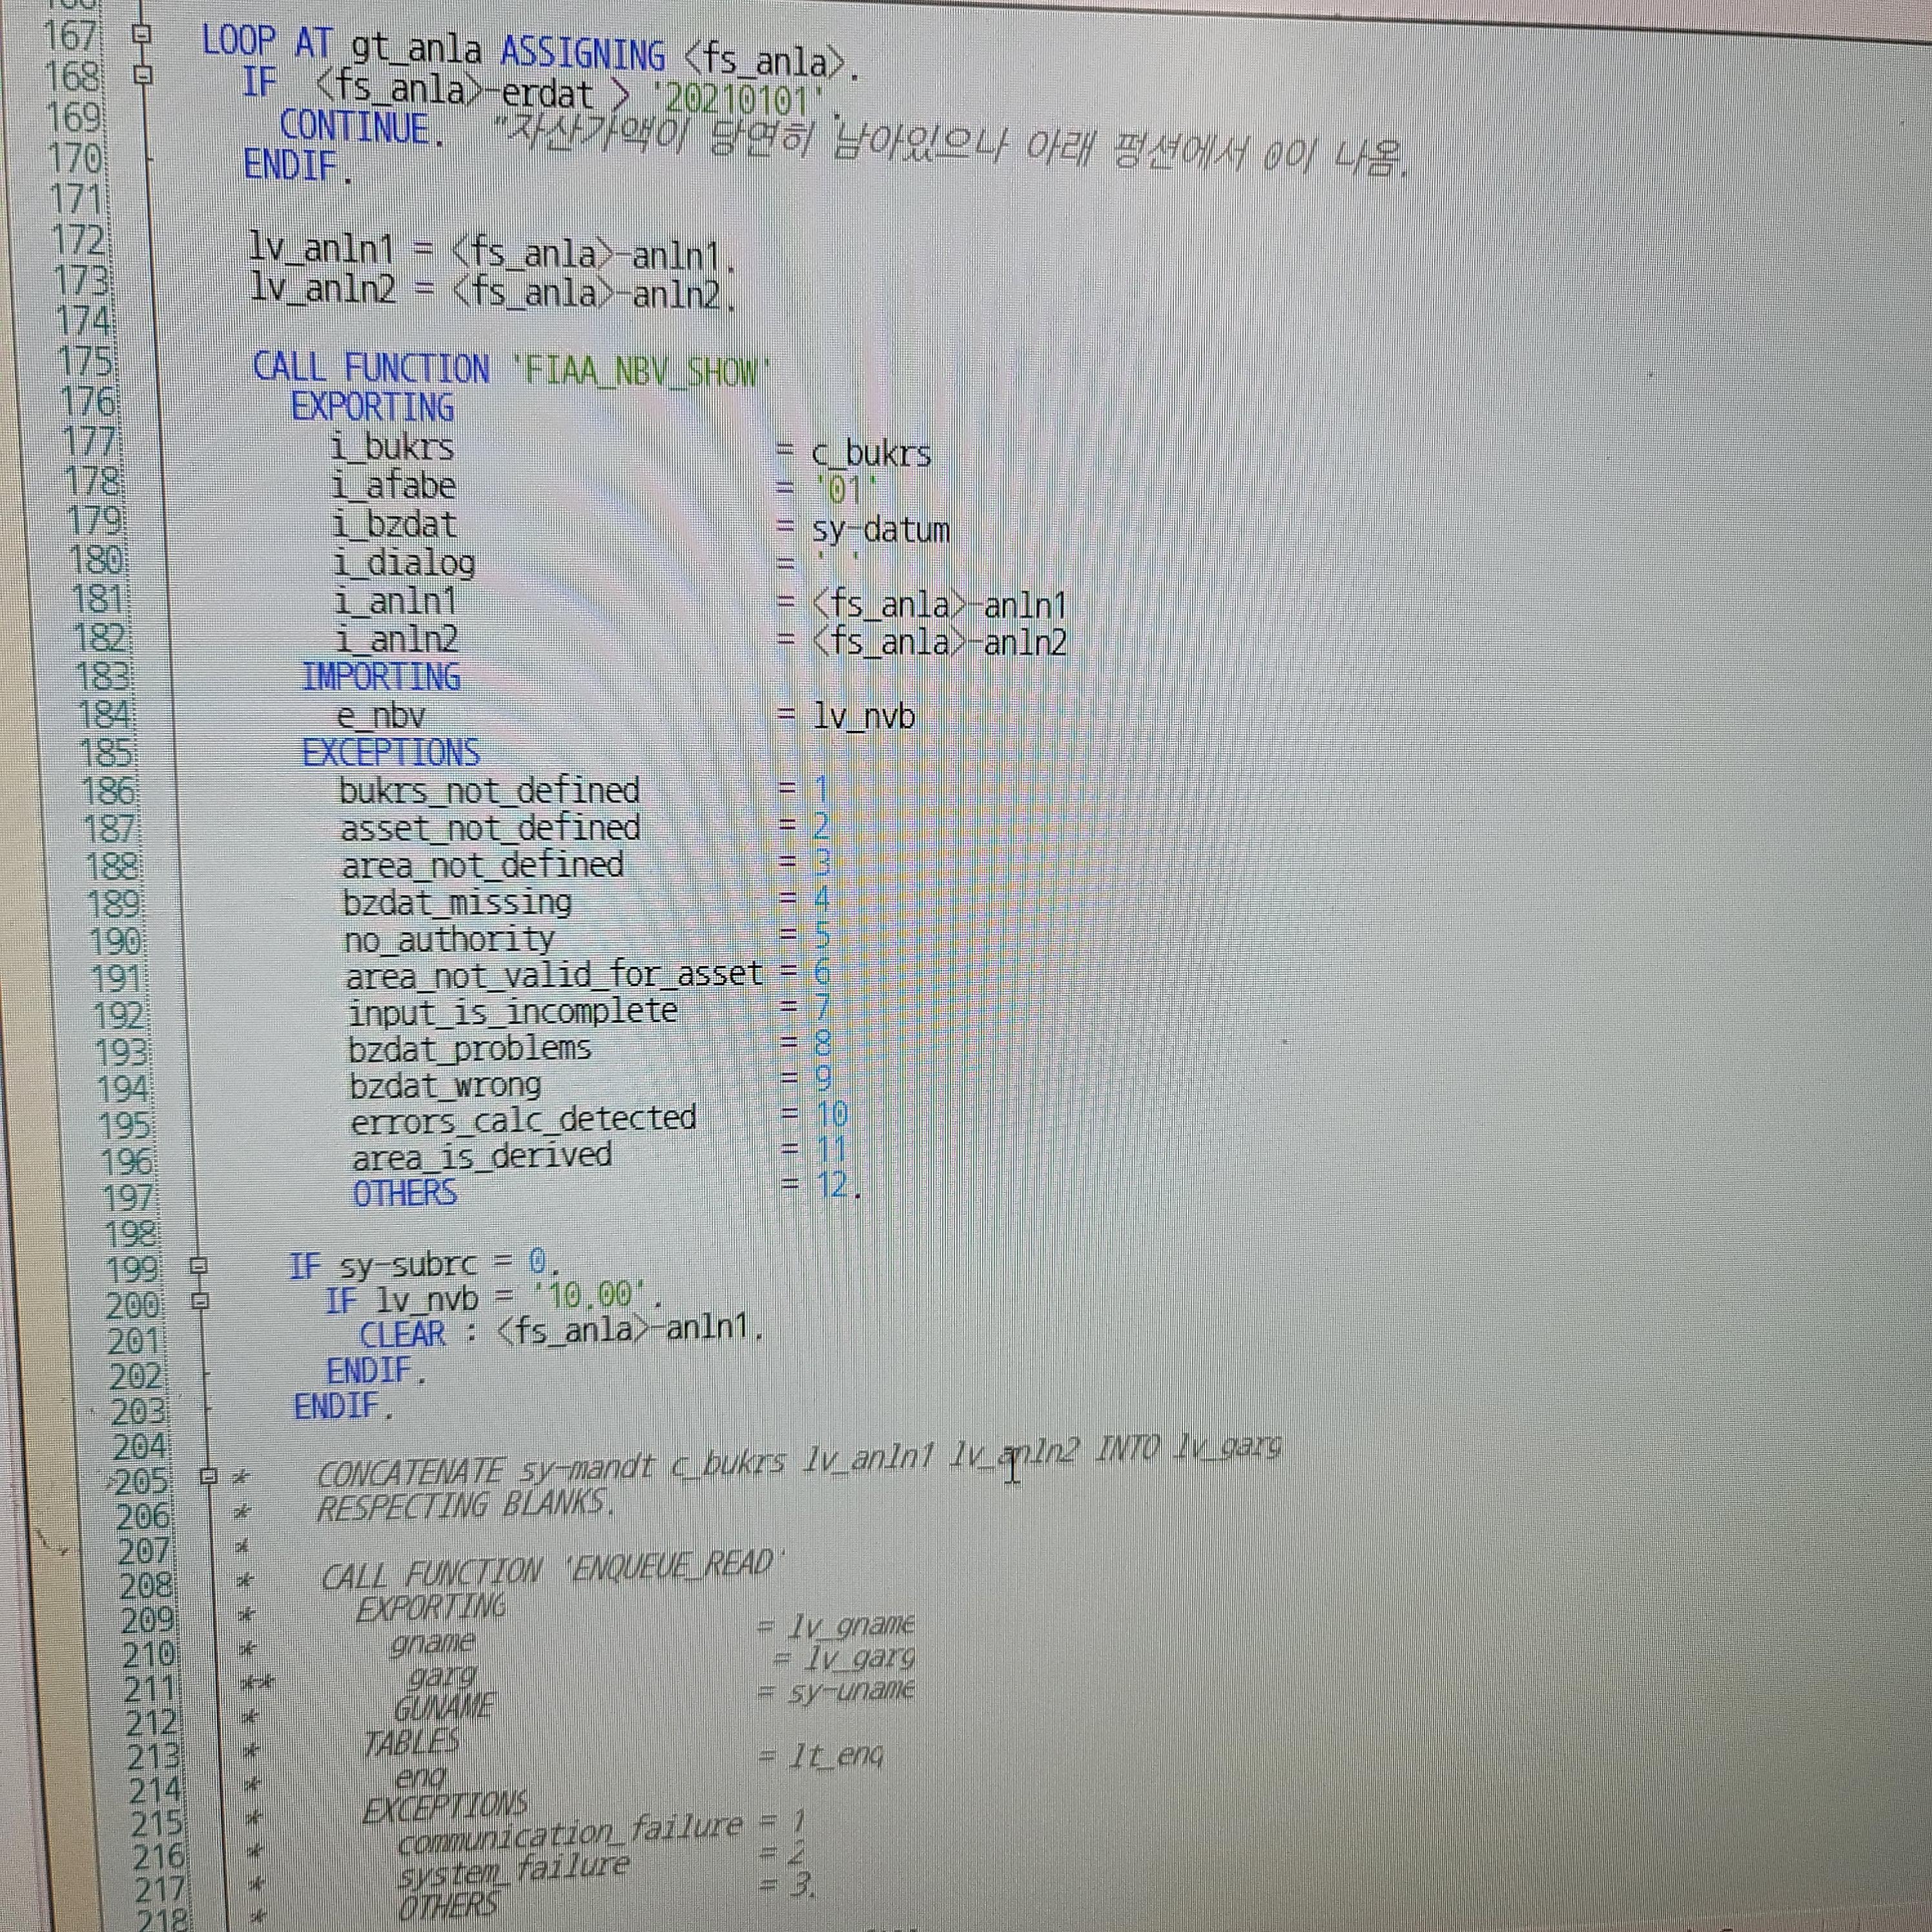Click the commented lt_enq value

click(836, 1756)
